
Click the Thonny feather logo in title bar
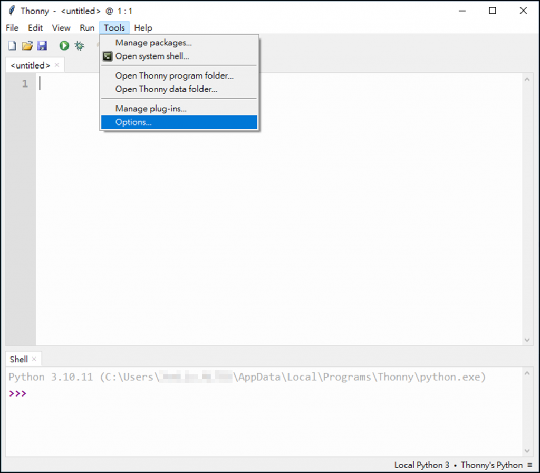coord(12,11)
